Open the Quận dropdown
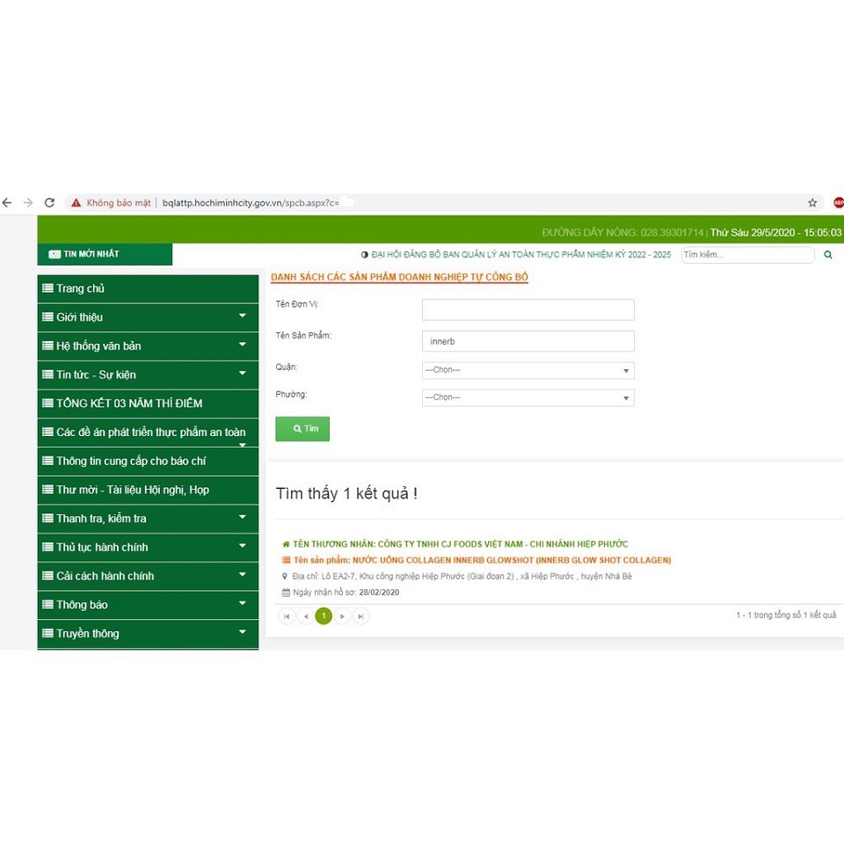The image size is (844, 844). point(527,370)
